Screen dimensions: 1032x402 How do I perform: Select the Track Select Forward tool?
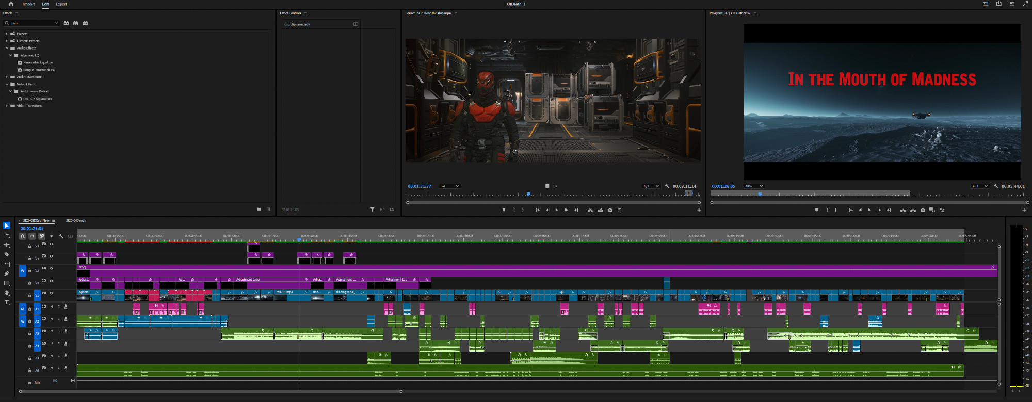pyautogui.click(x=7, y=235)
